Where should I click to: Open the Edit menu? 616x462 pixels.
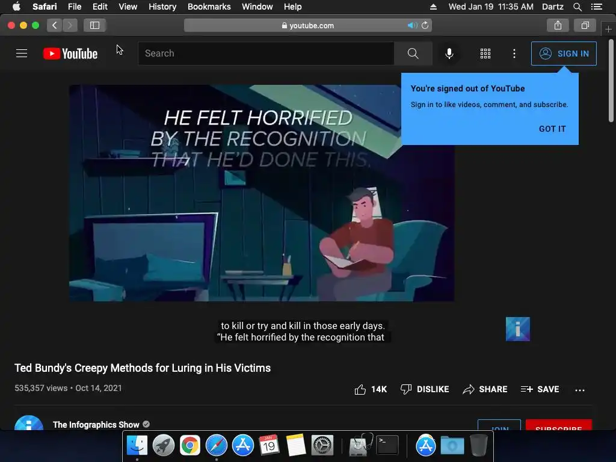tap(100, 7)
